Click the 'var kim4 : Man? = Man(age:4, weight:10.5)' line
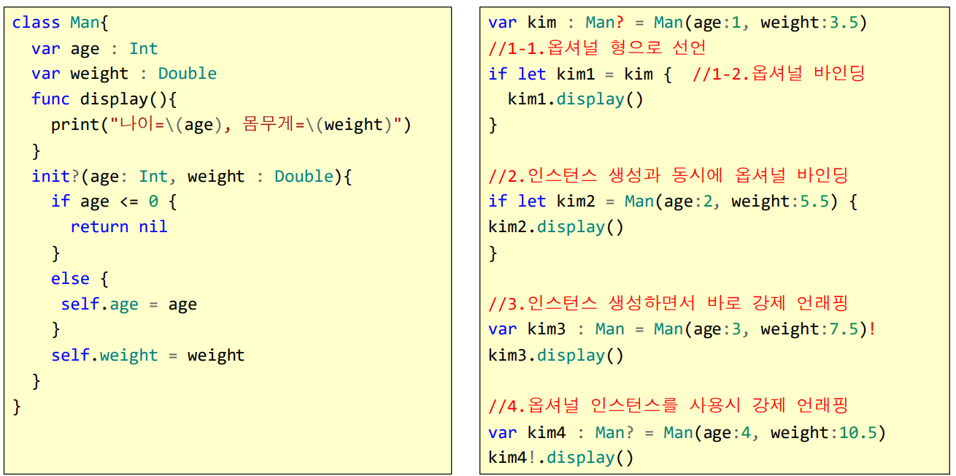 [687, 433]
